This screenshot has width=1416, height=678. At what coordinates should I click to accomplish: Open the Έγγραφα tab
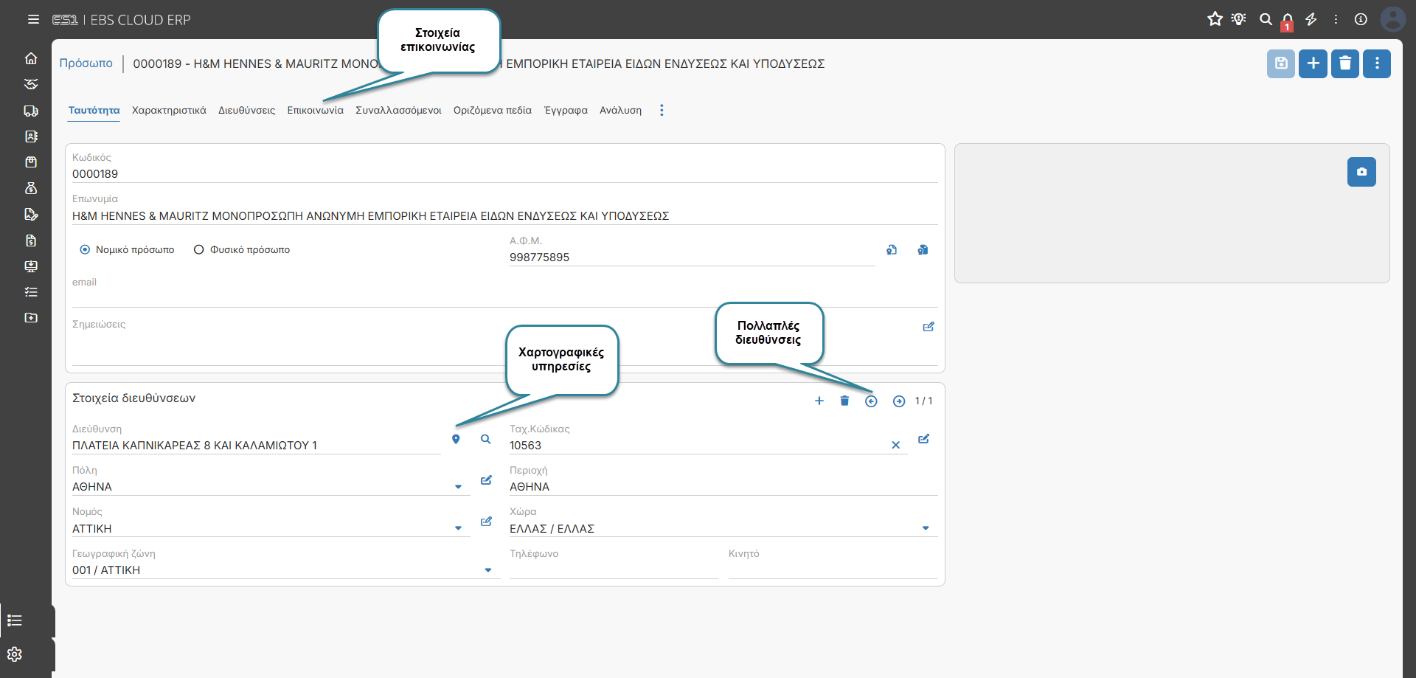(x=566, y=111)
